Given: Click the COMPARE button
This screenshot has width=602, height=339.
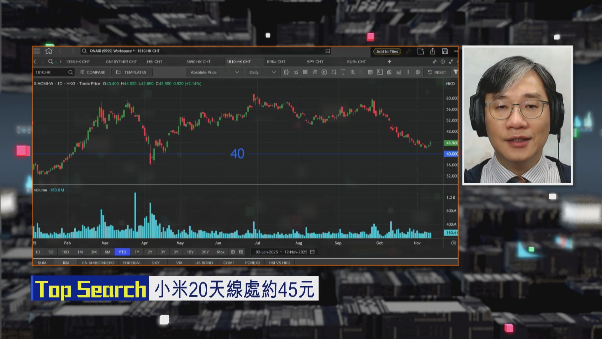Looking at the screenshot, I should point(92,72).
